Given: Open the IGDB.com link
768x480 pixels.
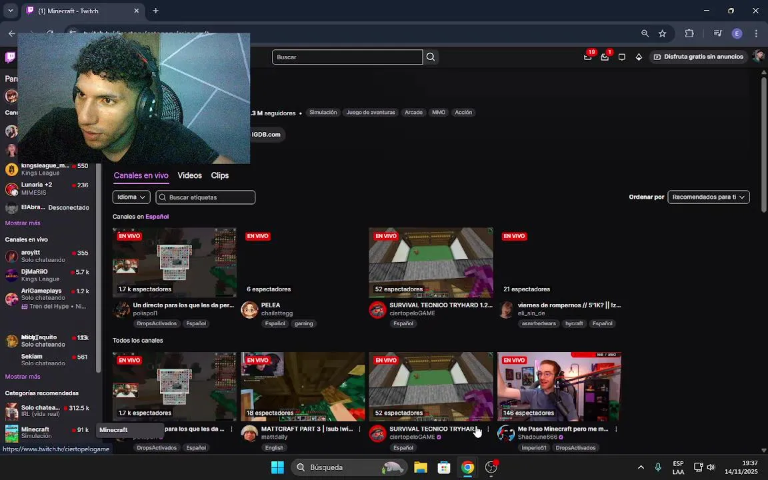Looking at the screenshot, I should coord(266,135).
